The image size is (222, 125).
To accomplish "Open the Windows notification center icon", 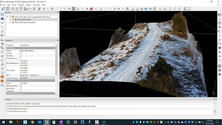I will pos(217,122).
